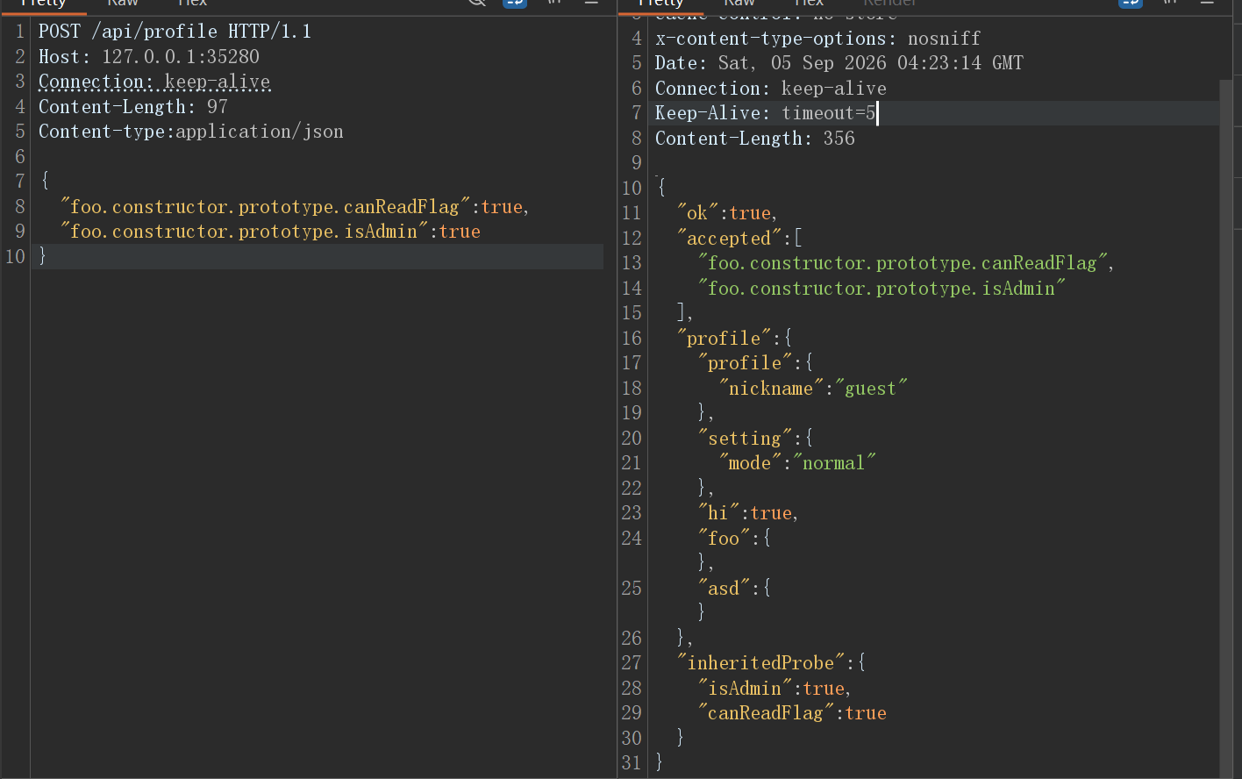Click the 'x-content-type-options: nosniff' response header
The width and height of the screenshot is (1242, 779).
(x=817, y=39)
